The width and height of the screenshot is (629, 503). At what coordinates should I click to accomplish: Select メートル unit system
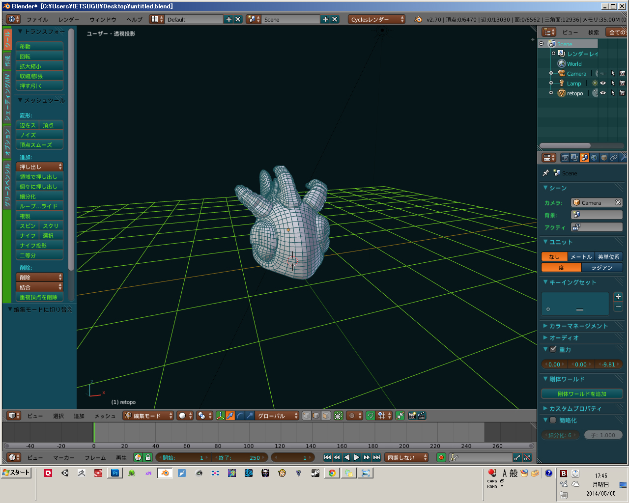point(581,257)
